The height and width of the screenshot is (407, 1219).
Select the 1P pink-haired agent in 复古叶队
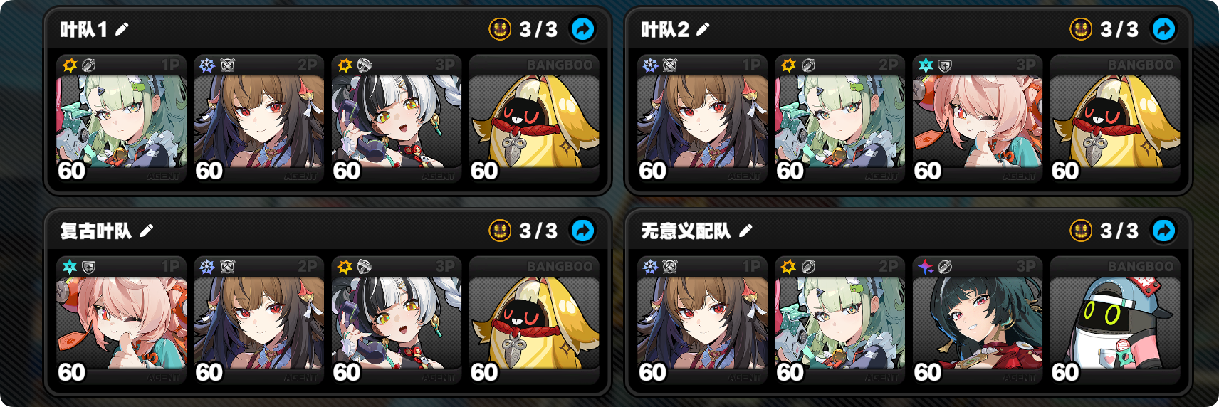point(122,320)
